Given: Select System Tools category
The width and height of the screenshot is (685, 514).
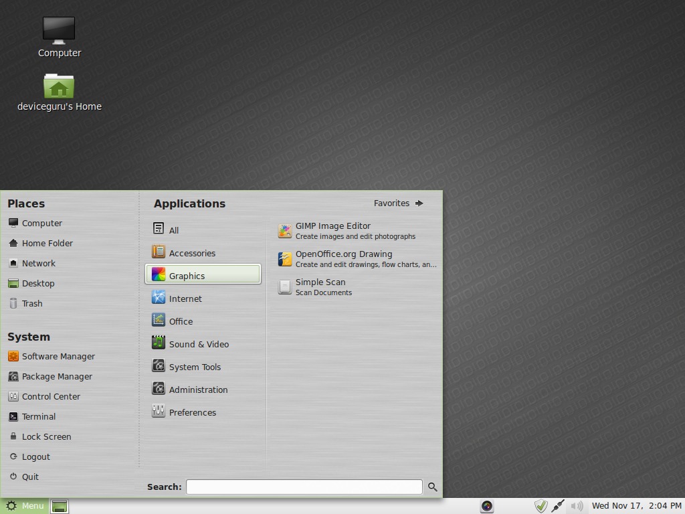Looking at the screenshot, I should [x=203, y=366].
